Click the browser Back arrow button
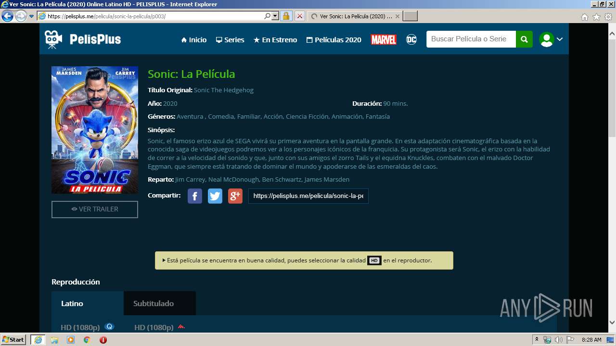The image size is (616, 346). (x=7, y=16)
